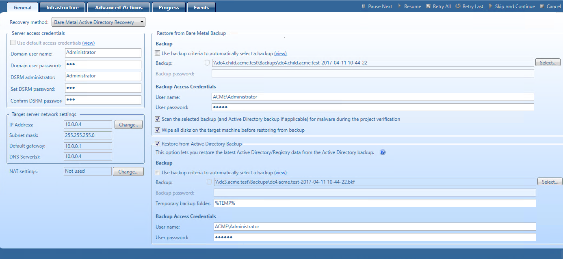Click the Skip and Continue icon
This screenshot has height=259, width=563.
[491, 6]
